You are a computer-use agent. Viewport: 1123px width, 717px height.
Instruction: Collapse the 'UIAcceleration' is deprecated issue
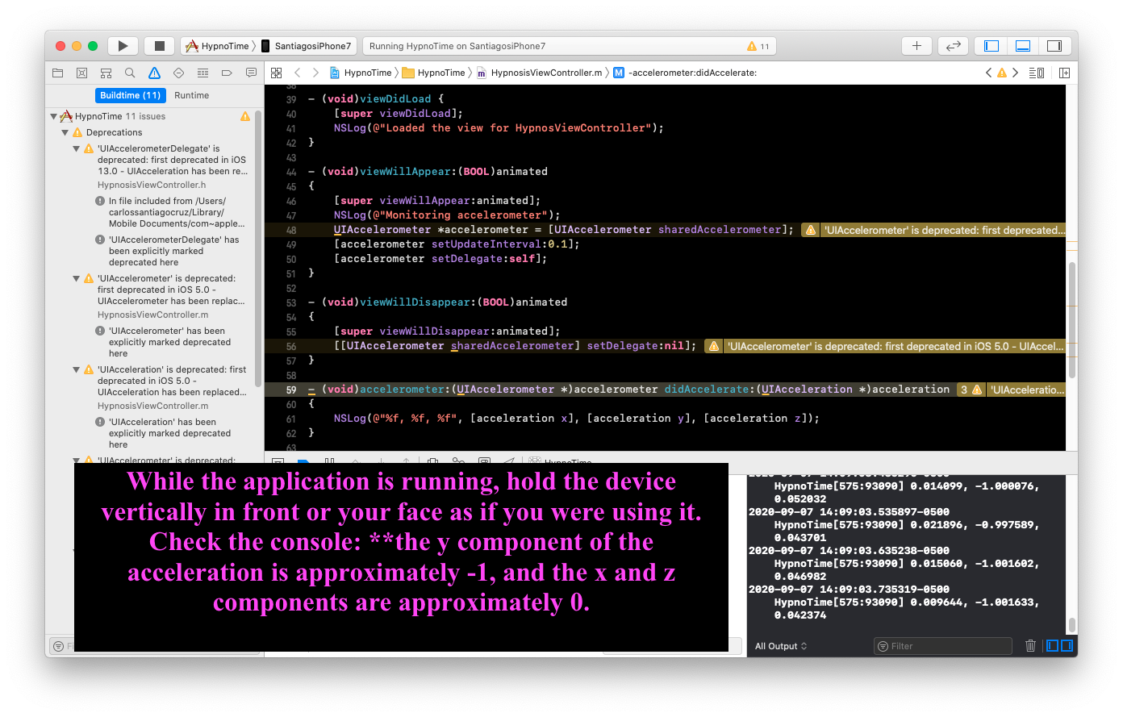click(77, 369)
